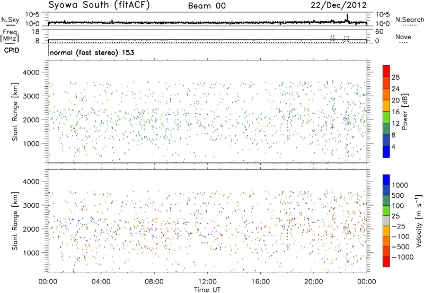This screenshot has width=424, height=293.
Task: Click the date '22/Dec/2012'
Action: [x=339, y=5]
